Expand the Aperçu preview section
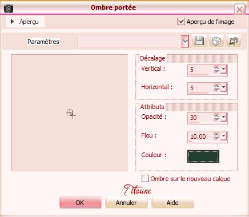249x217 pixels. click(x=12, y=22)
